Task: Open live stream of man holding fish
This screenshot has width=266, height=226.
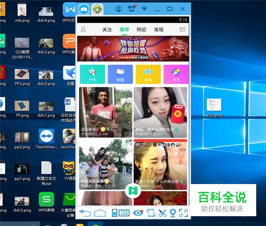Action: click(x=106, y=112)
